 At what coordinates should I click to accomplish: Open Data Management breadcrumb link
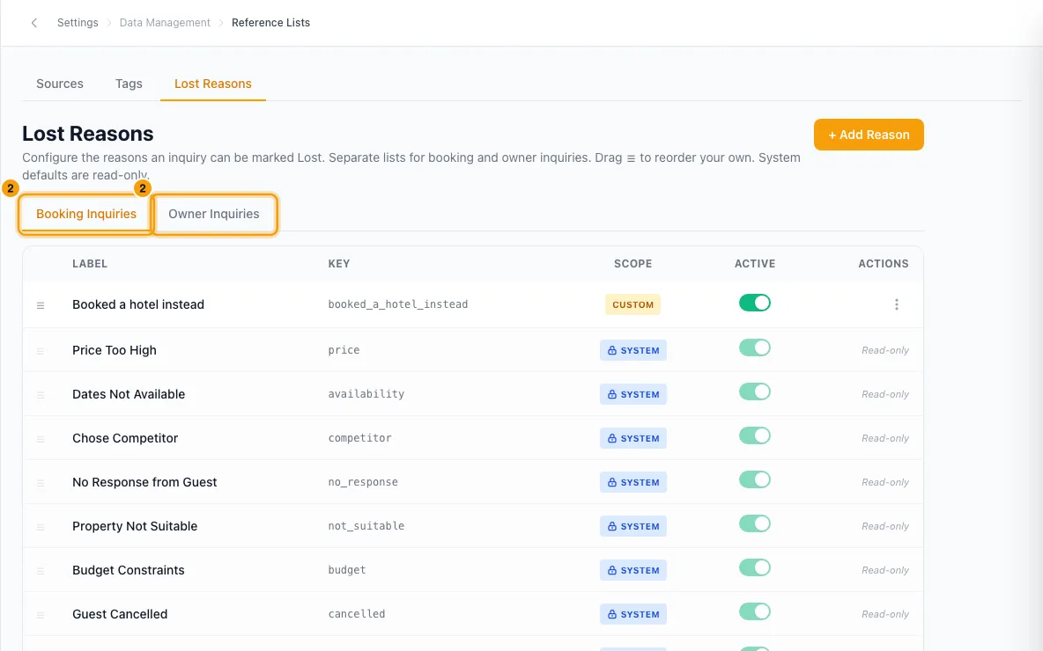[165, 23]
